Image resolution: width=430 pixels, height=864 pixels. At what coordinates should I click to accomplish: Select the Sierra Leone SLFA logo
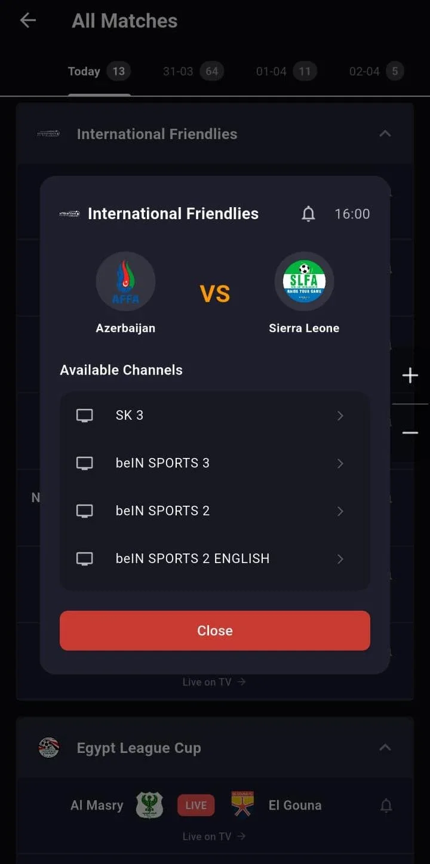click(304, 281)
